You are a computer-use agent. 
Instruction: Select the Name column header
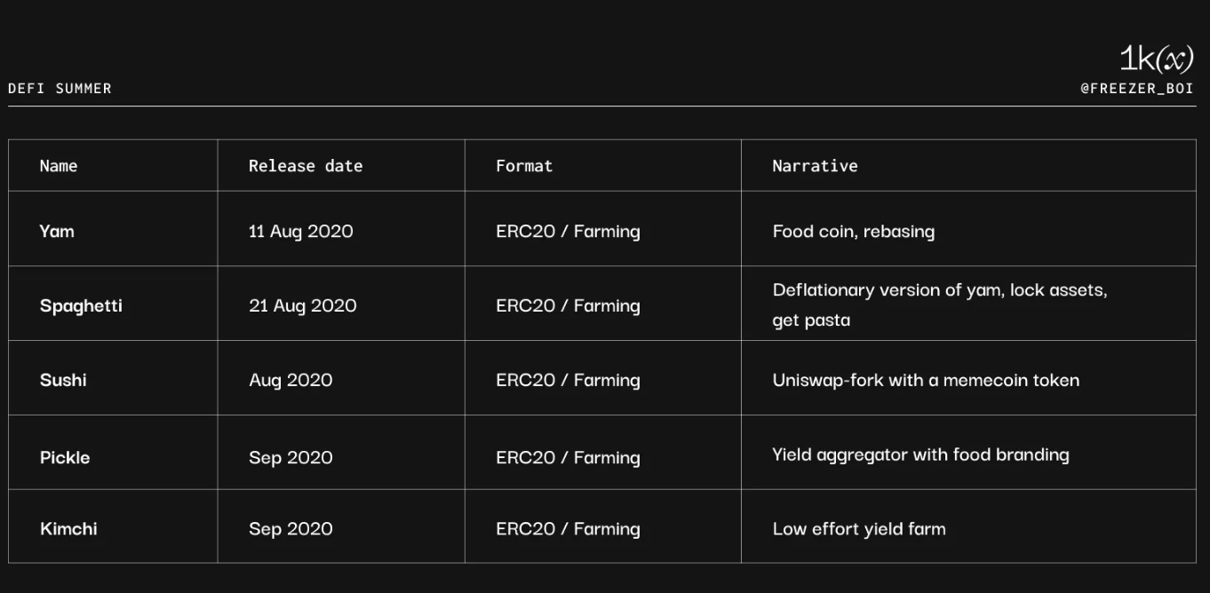59,166
